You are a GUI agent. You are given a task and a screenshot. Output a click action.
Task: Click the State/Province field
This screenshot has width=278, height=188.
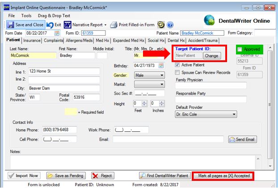[x=34, y=97]
